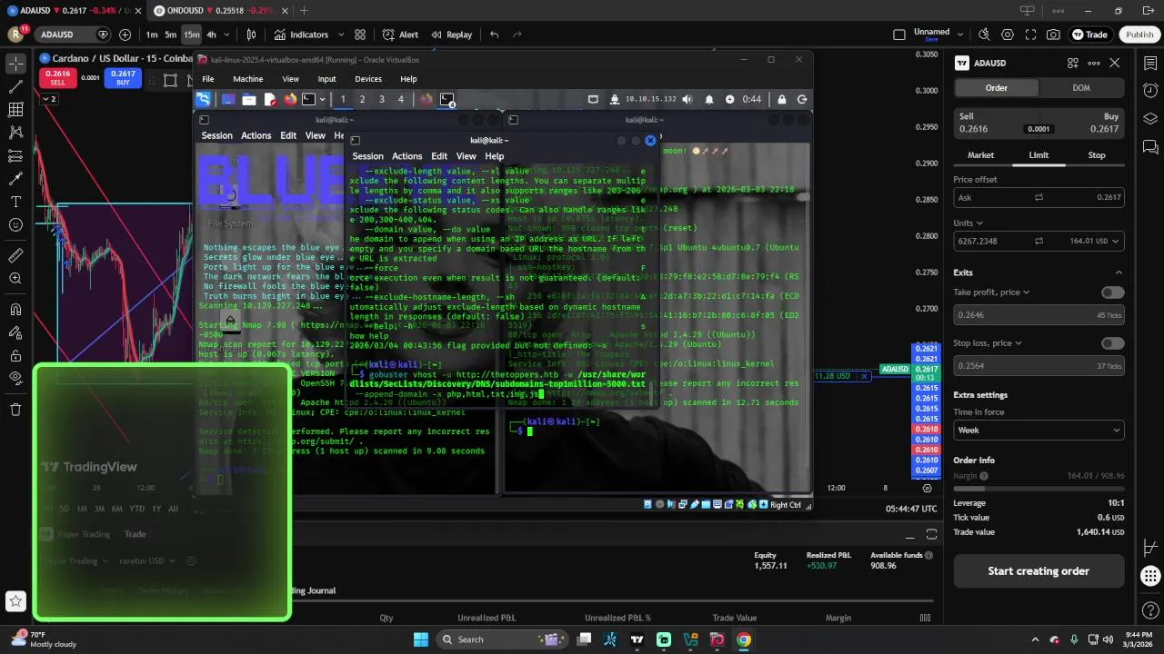1164x654 pixels.
Task: Open the Alert button
Action: coord(400,35)
